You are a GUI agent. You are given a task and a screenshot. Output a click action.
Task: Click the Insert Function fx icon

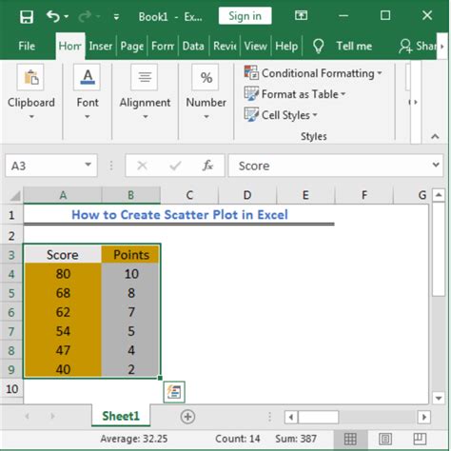coord(207,166)
